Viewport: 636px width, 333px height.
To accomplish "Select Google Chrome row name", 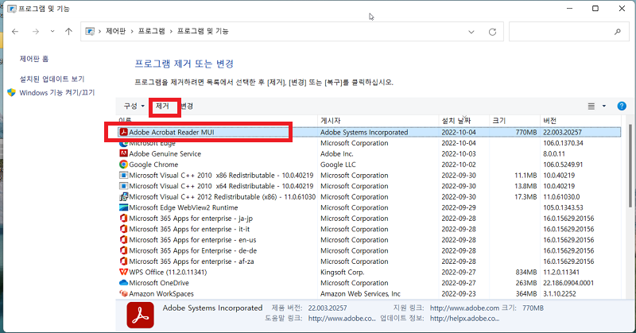I will click(153, 165).
